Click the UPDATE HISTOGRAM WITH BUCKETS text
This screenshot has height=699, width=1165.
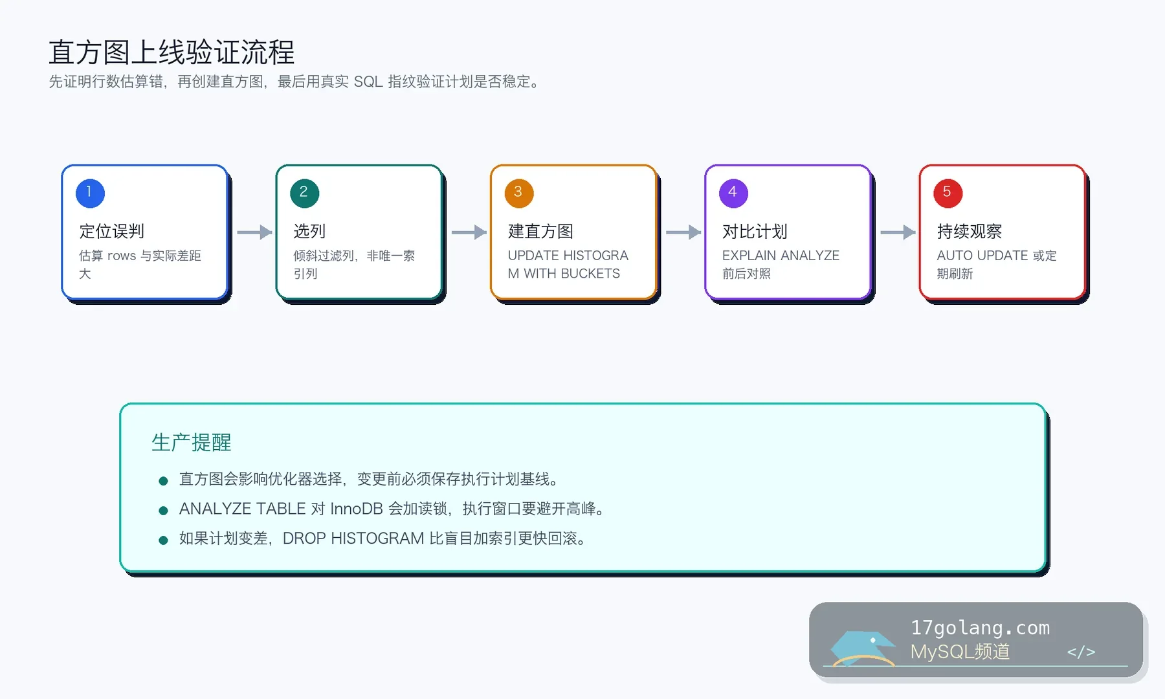568,264
